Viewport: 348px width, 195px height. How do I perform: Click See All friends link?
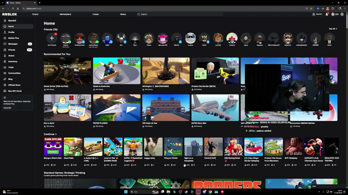pos(333,29)
